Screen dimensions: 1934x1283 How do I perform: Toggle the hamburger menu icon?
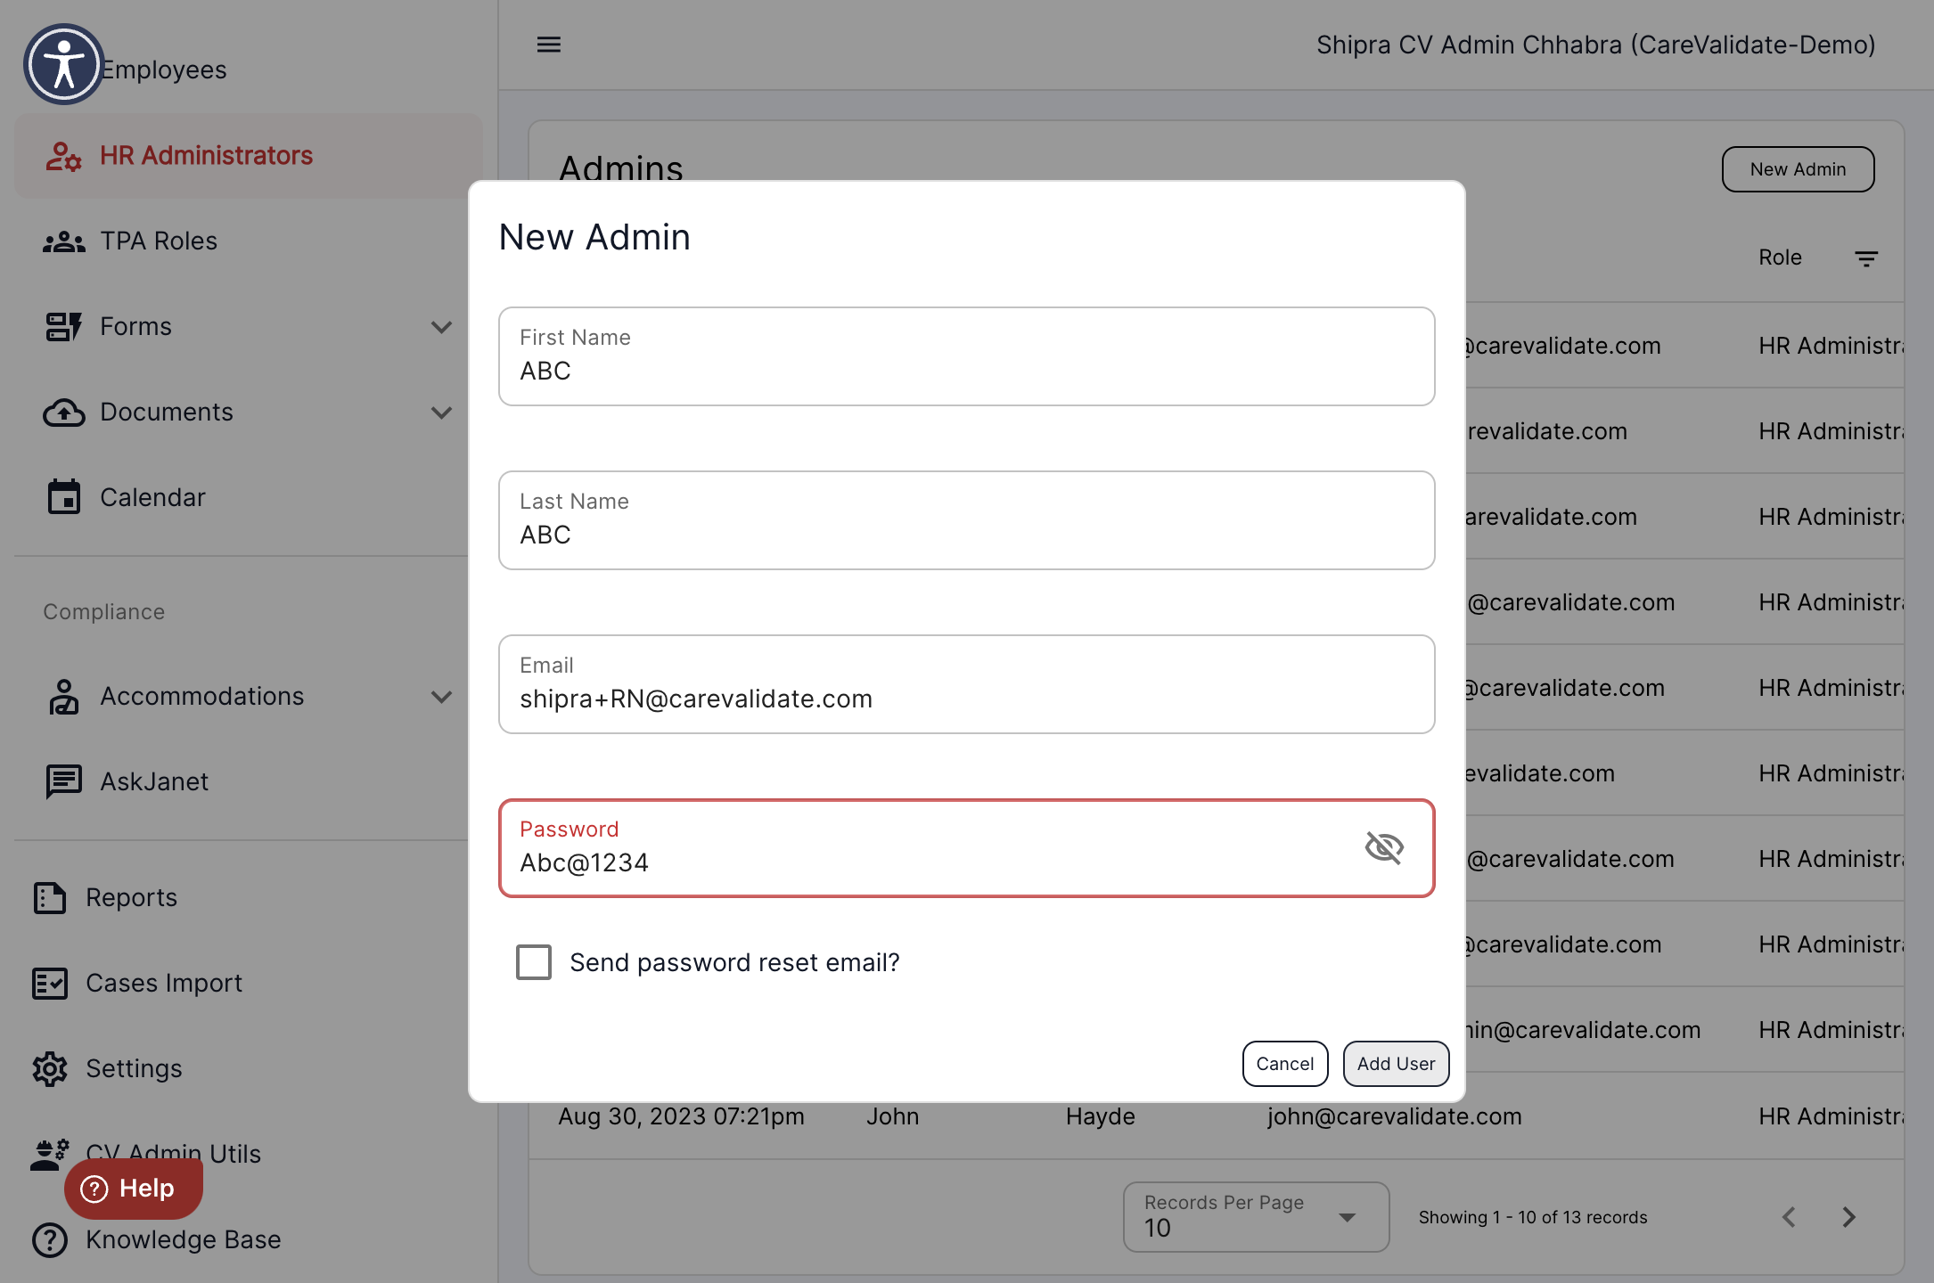coord(549,45)
